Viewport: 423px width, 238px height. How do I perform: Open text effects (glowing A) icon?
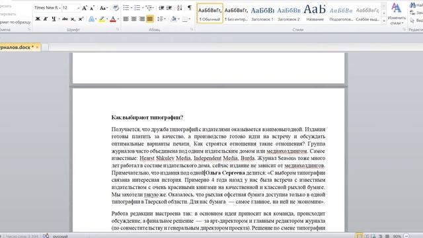pos(91,19)
